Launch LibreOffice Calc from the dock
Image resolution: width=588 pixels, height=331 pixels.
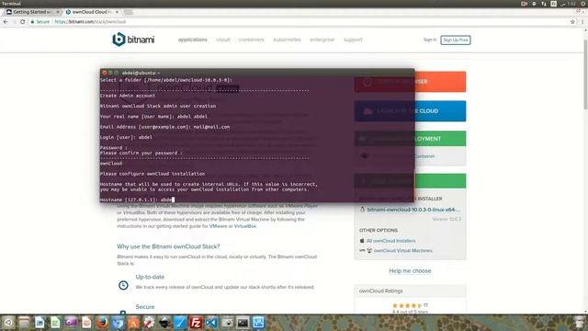55,323
